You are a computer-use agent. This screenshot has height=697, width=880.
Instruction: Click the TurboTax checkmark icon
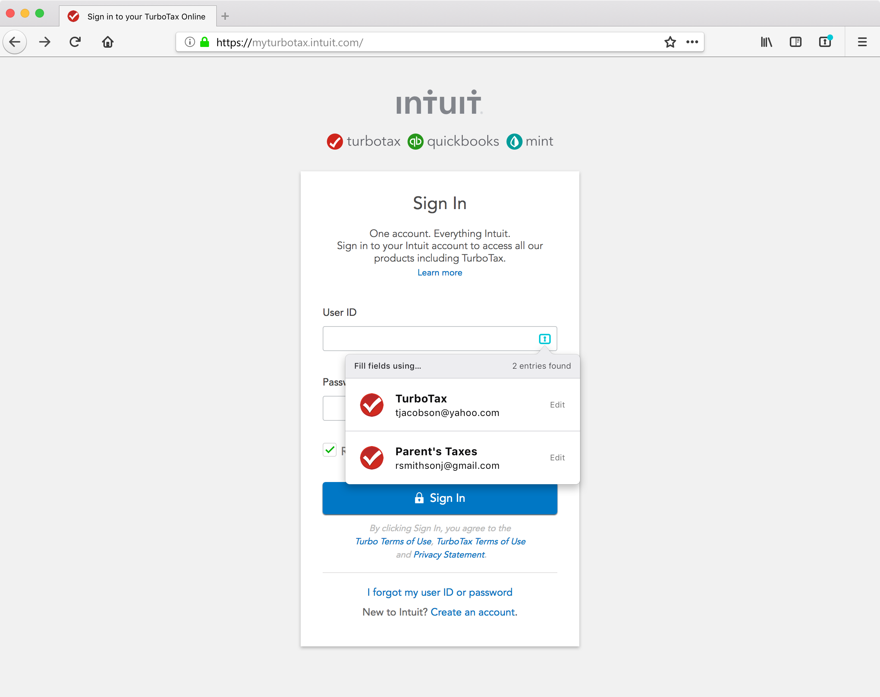coord(334,141)
